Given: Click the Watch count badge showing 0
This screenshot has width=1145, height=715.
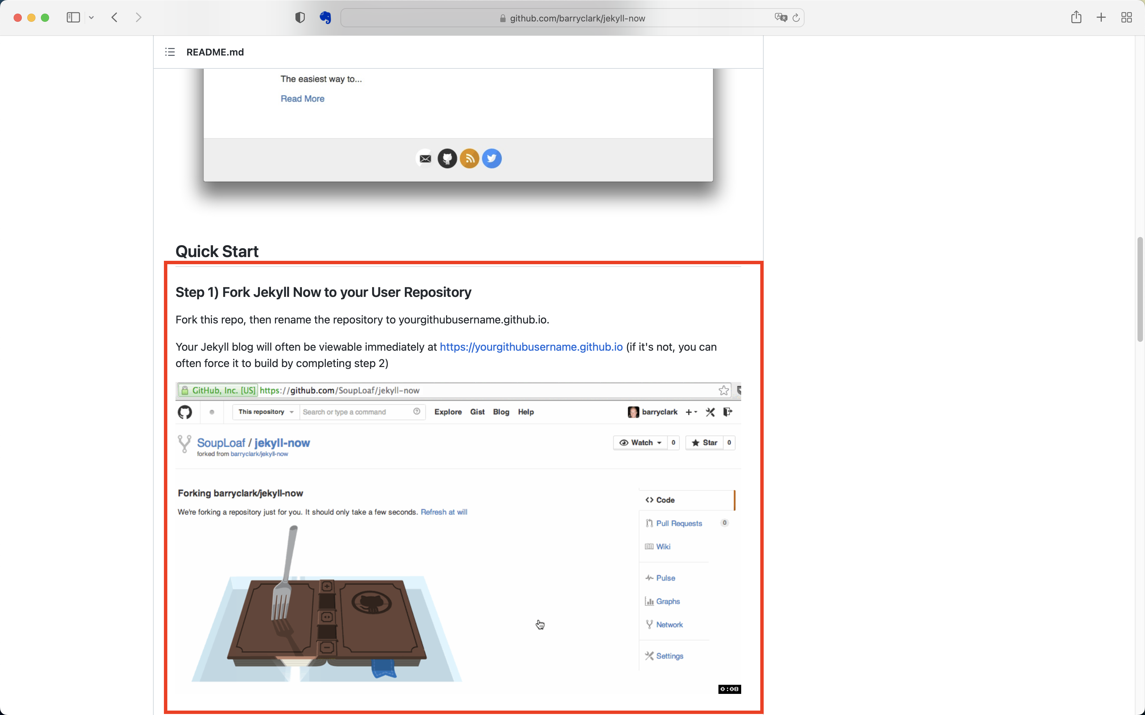Looking at the screenshot, I should 673,443.
